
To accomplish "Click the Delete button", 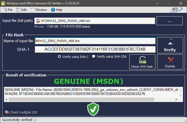I will pyautogui.click(x=170, y=62).
